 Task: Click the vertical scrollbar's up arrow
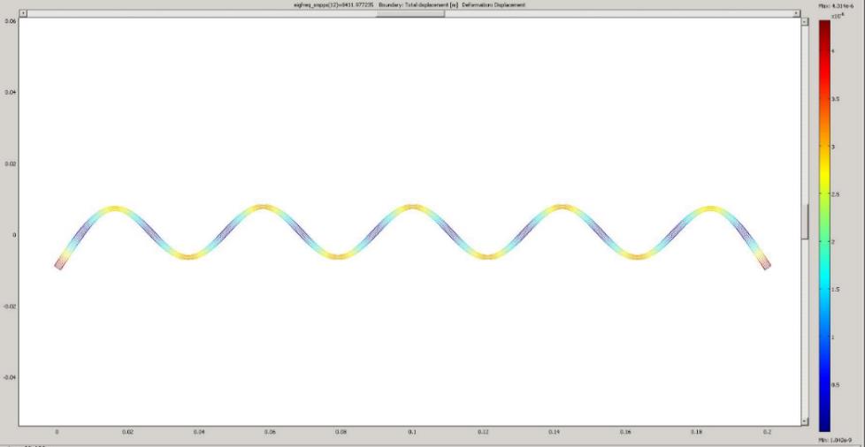(805, 21)
